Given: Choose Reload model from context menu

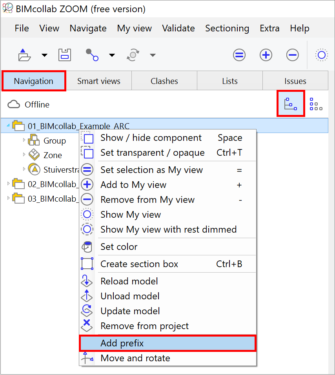Looking at the screenshot, I should click(167, 281).
